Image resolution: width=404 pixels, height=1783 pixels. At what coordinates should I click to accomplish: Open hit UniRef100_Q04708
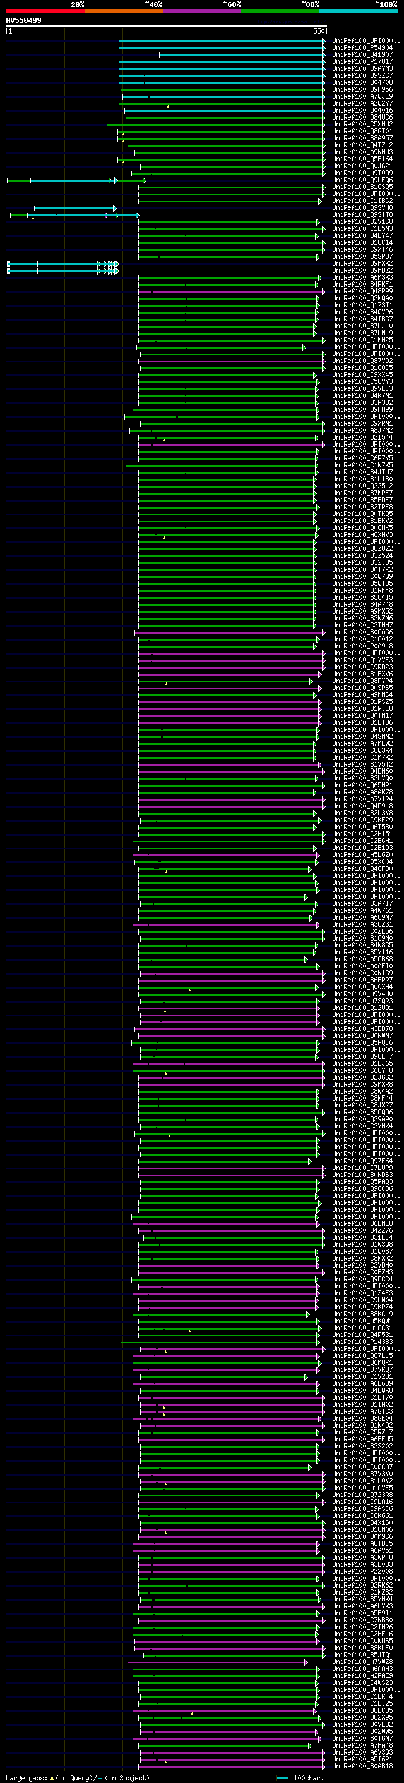(362, 82)
